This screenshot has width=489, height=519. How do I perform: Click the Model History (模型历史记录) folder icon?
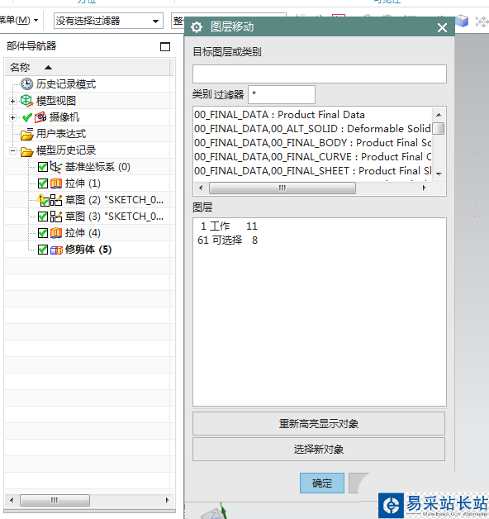pos(26,150)
